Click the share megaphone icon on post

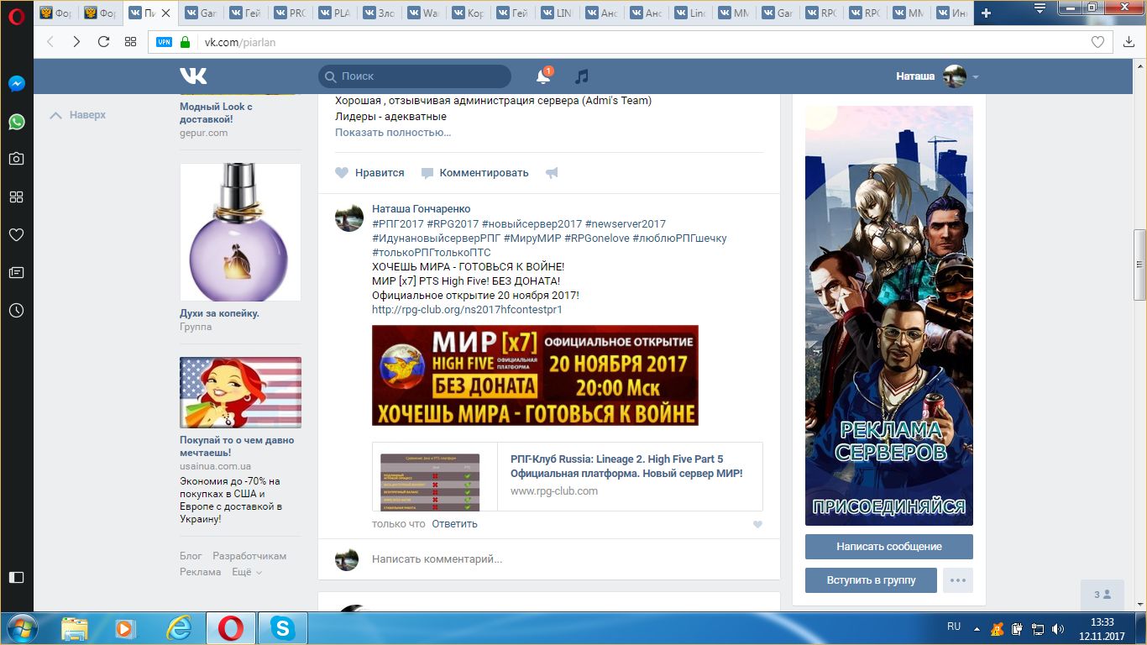click(x=552, y=173)
